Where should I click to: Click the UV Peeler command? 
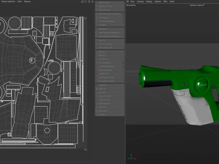pyautogui.click(x=109, y=29)
